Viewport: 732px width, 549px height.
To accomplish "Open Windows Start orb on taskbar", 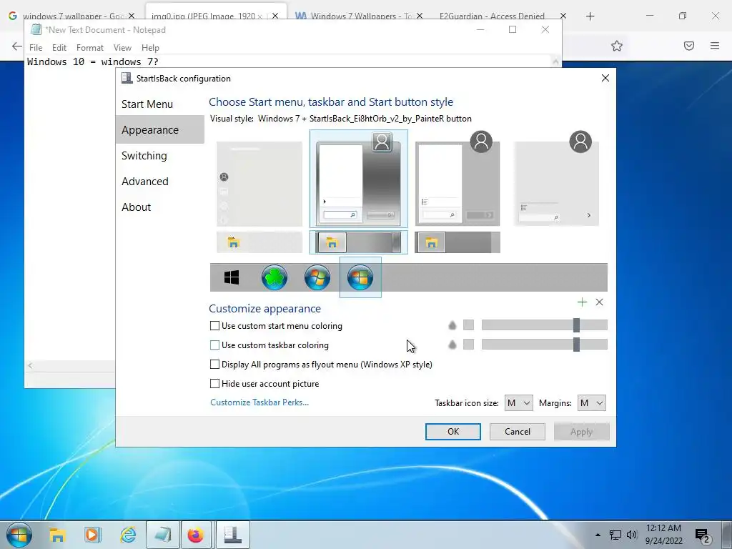I will coord(19,535).
